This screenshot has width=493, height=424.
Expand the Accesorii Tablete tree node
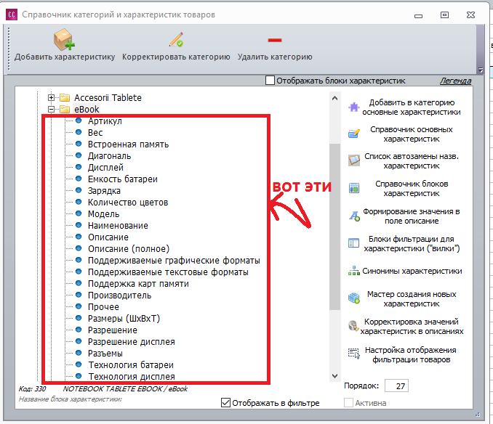(x=51, y=97)
